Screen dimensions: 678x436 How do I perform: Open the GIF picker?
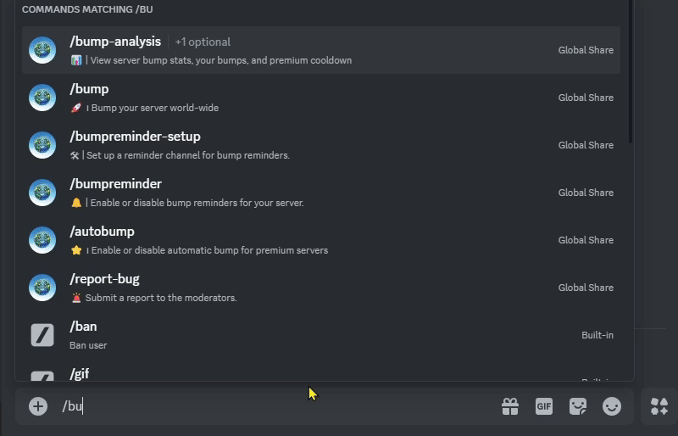point(544,406)
